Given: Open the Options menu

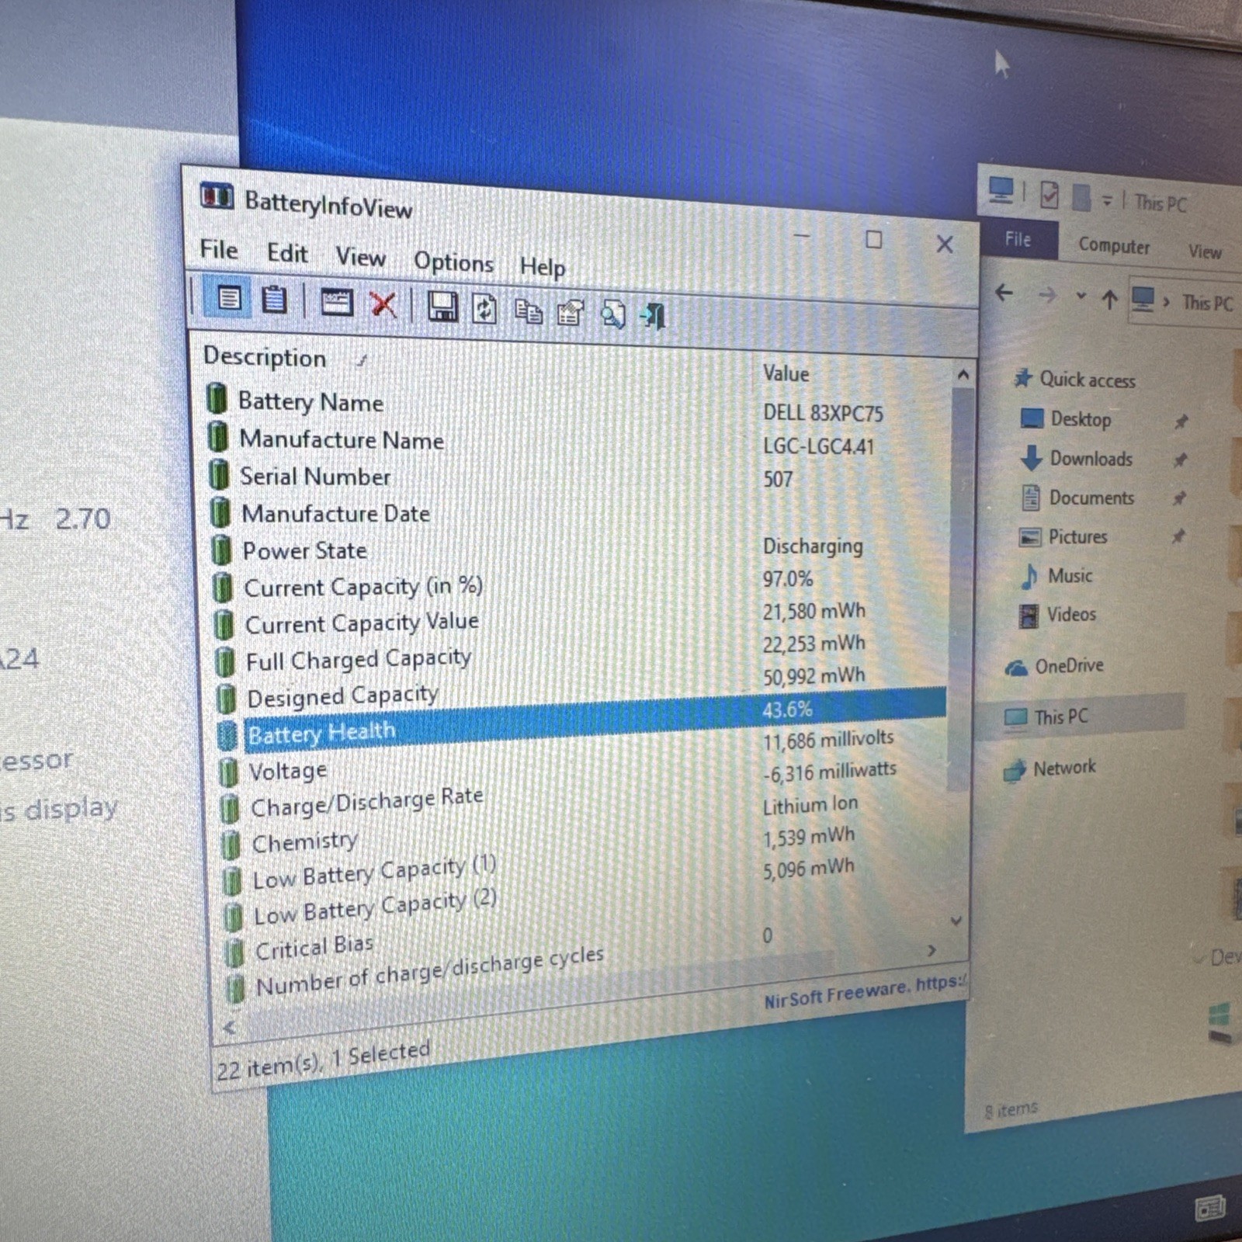Looking at the screenshot, I should tap(453, 262).
